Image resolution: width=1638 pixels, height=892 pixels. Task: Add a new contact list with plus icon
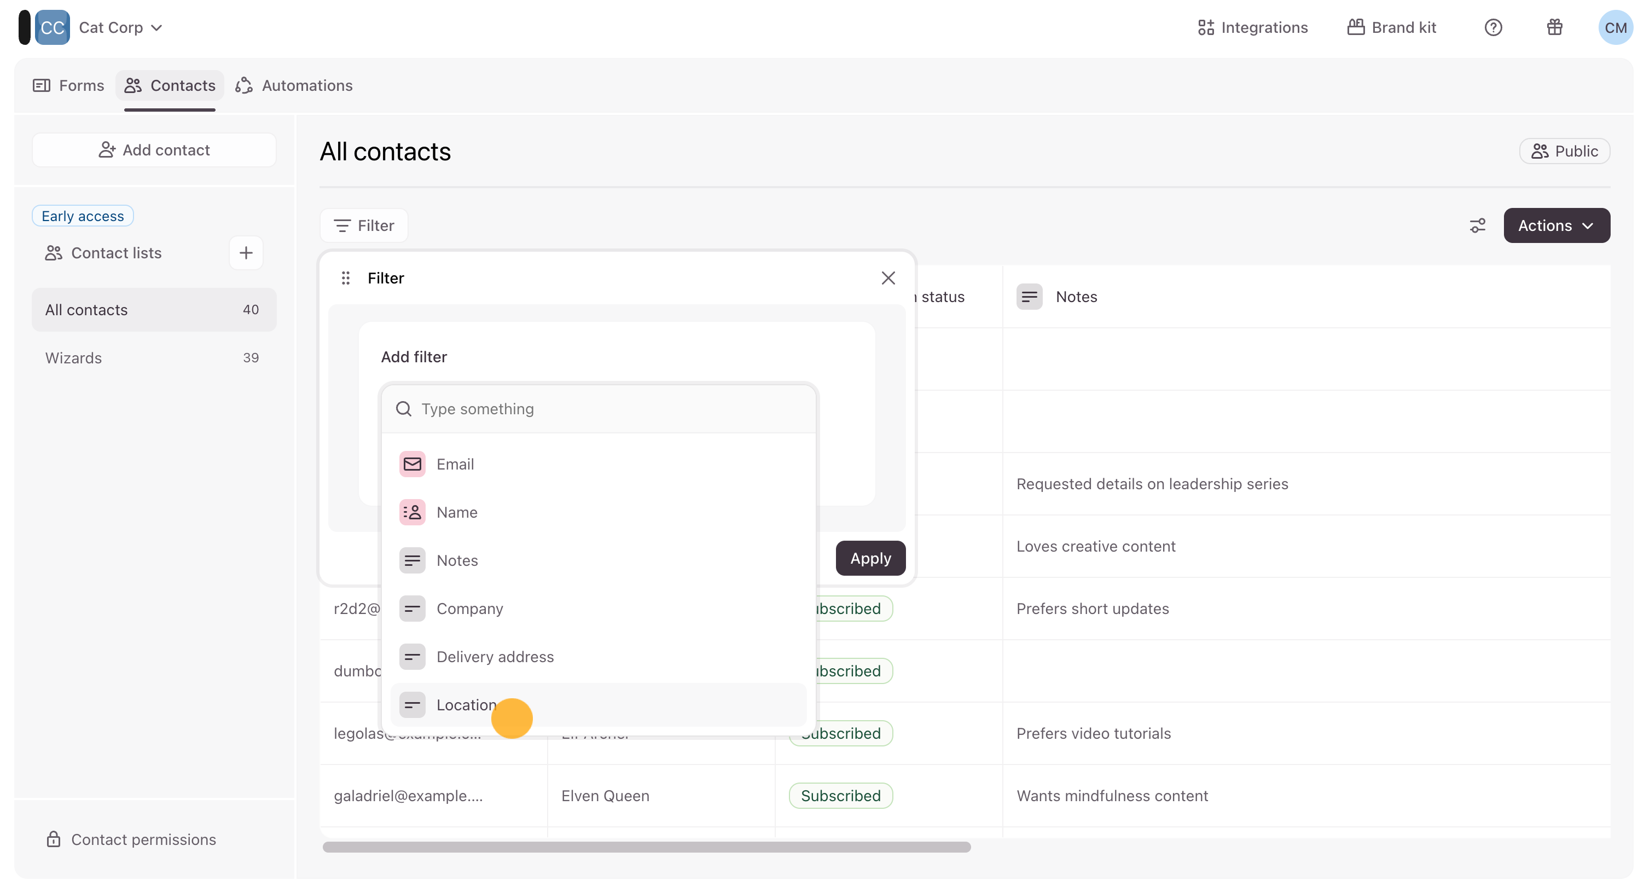coord(246,253)
